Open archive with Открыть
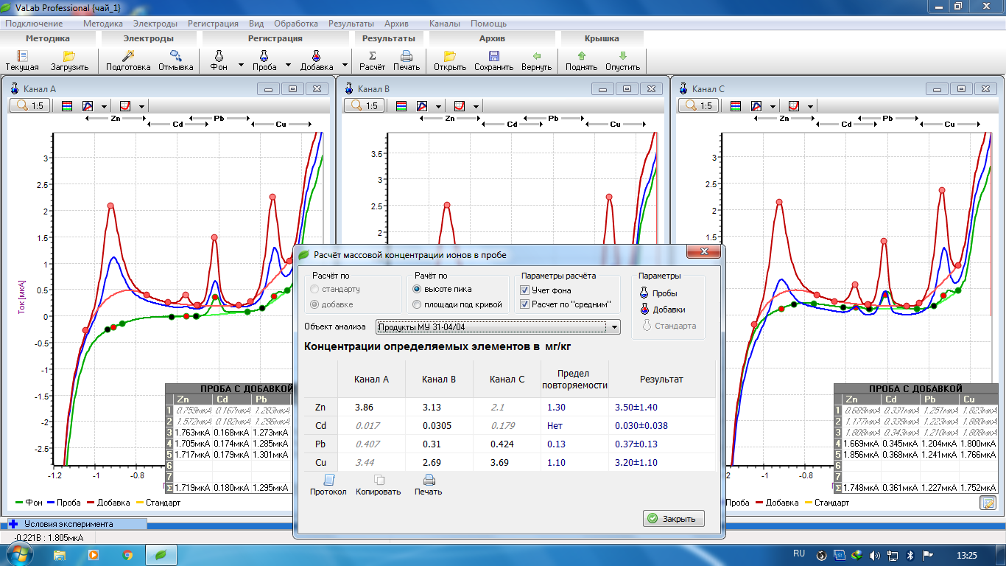1006x566 pixels. click(x=450, y=60)
